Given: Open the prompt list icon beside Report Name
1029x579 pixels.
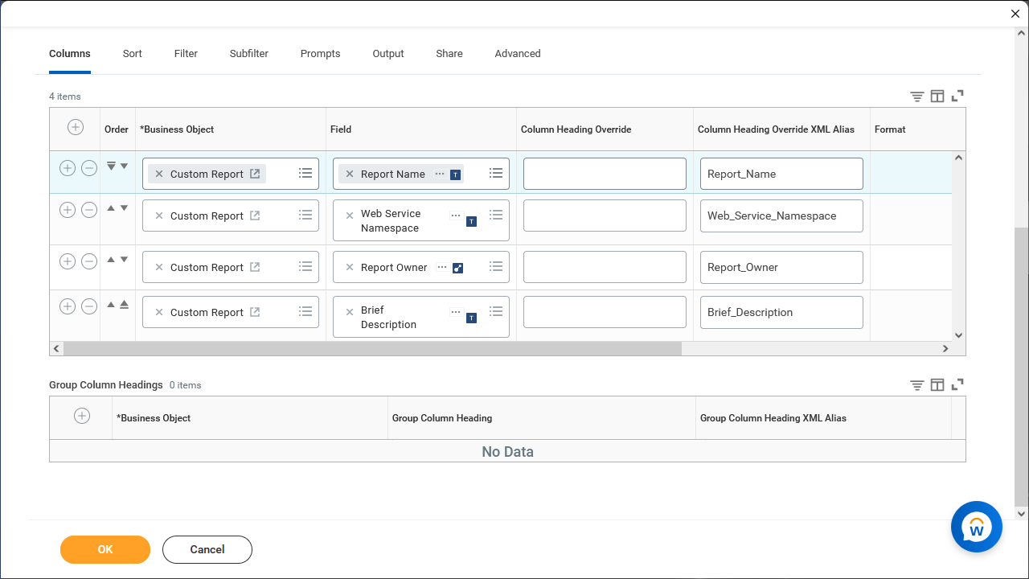Looking at the screenshot, I should point(496,173).
